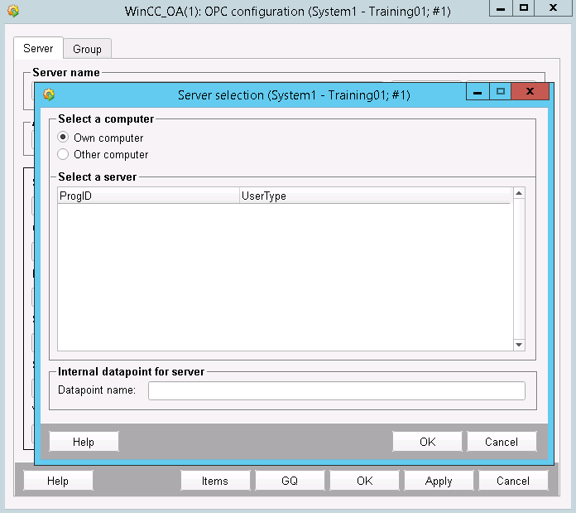Image resolution: width=576 pixels, height=513 pixels.
Task: Switch to the Group tab
Action: [87, 50]
